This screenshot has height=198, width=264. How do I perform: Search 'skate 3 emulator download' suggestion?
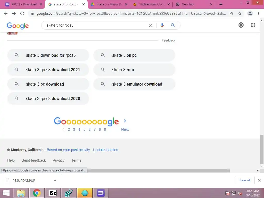pos(134,84)
